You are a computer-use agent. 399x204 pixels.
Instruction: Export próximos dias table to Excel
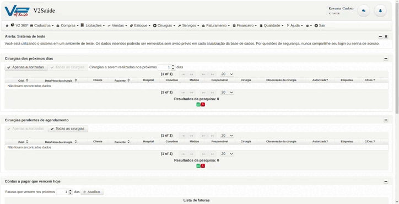[x=198, y=104]
